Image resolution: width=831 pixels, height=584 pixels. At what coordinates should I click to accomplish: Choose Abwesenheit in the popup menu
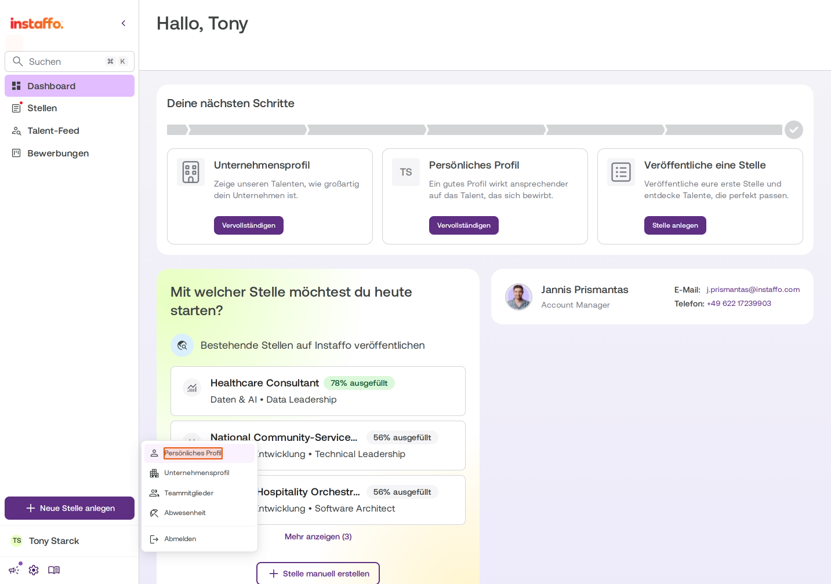pos(199,513)
